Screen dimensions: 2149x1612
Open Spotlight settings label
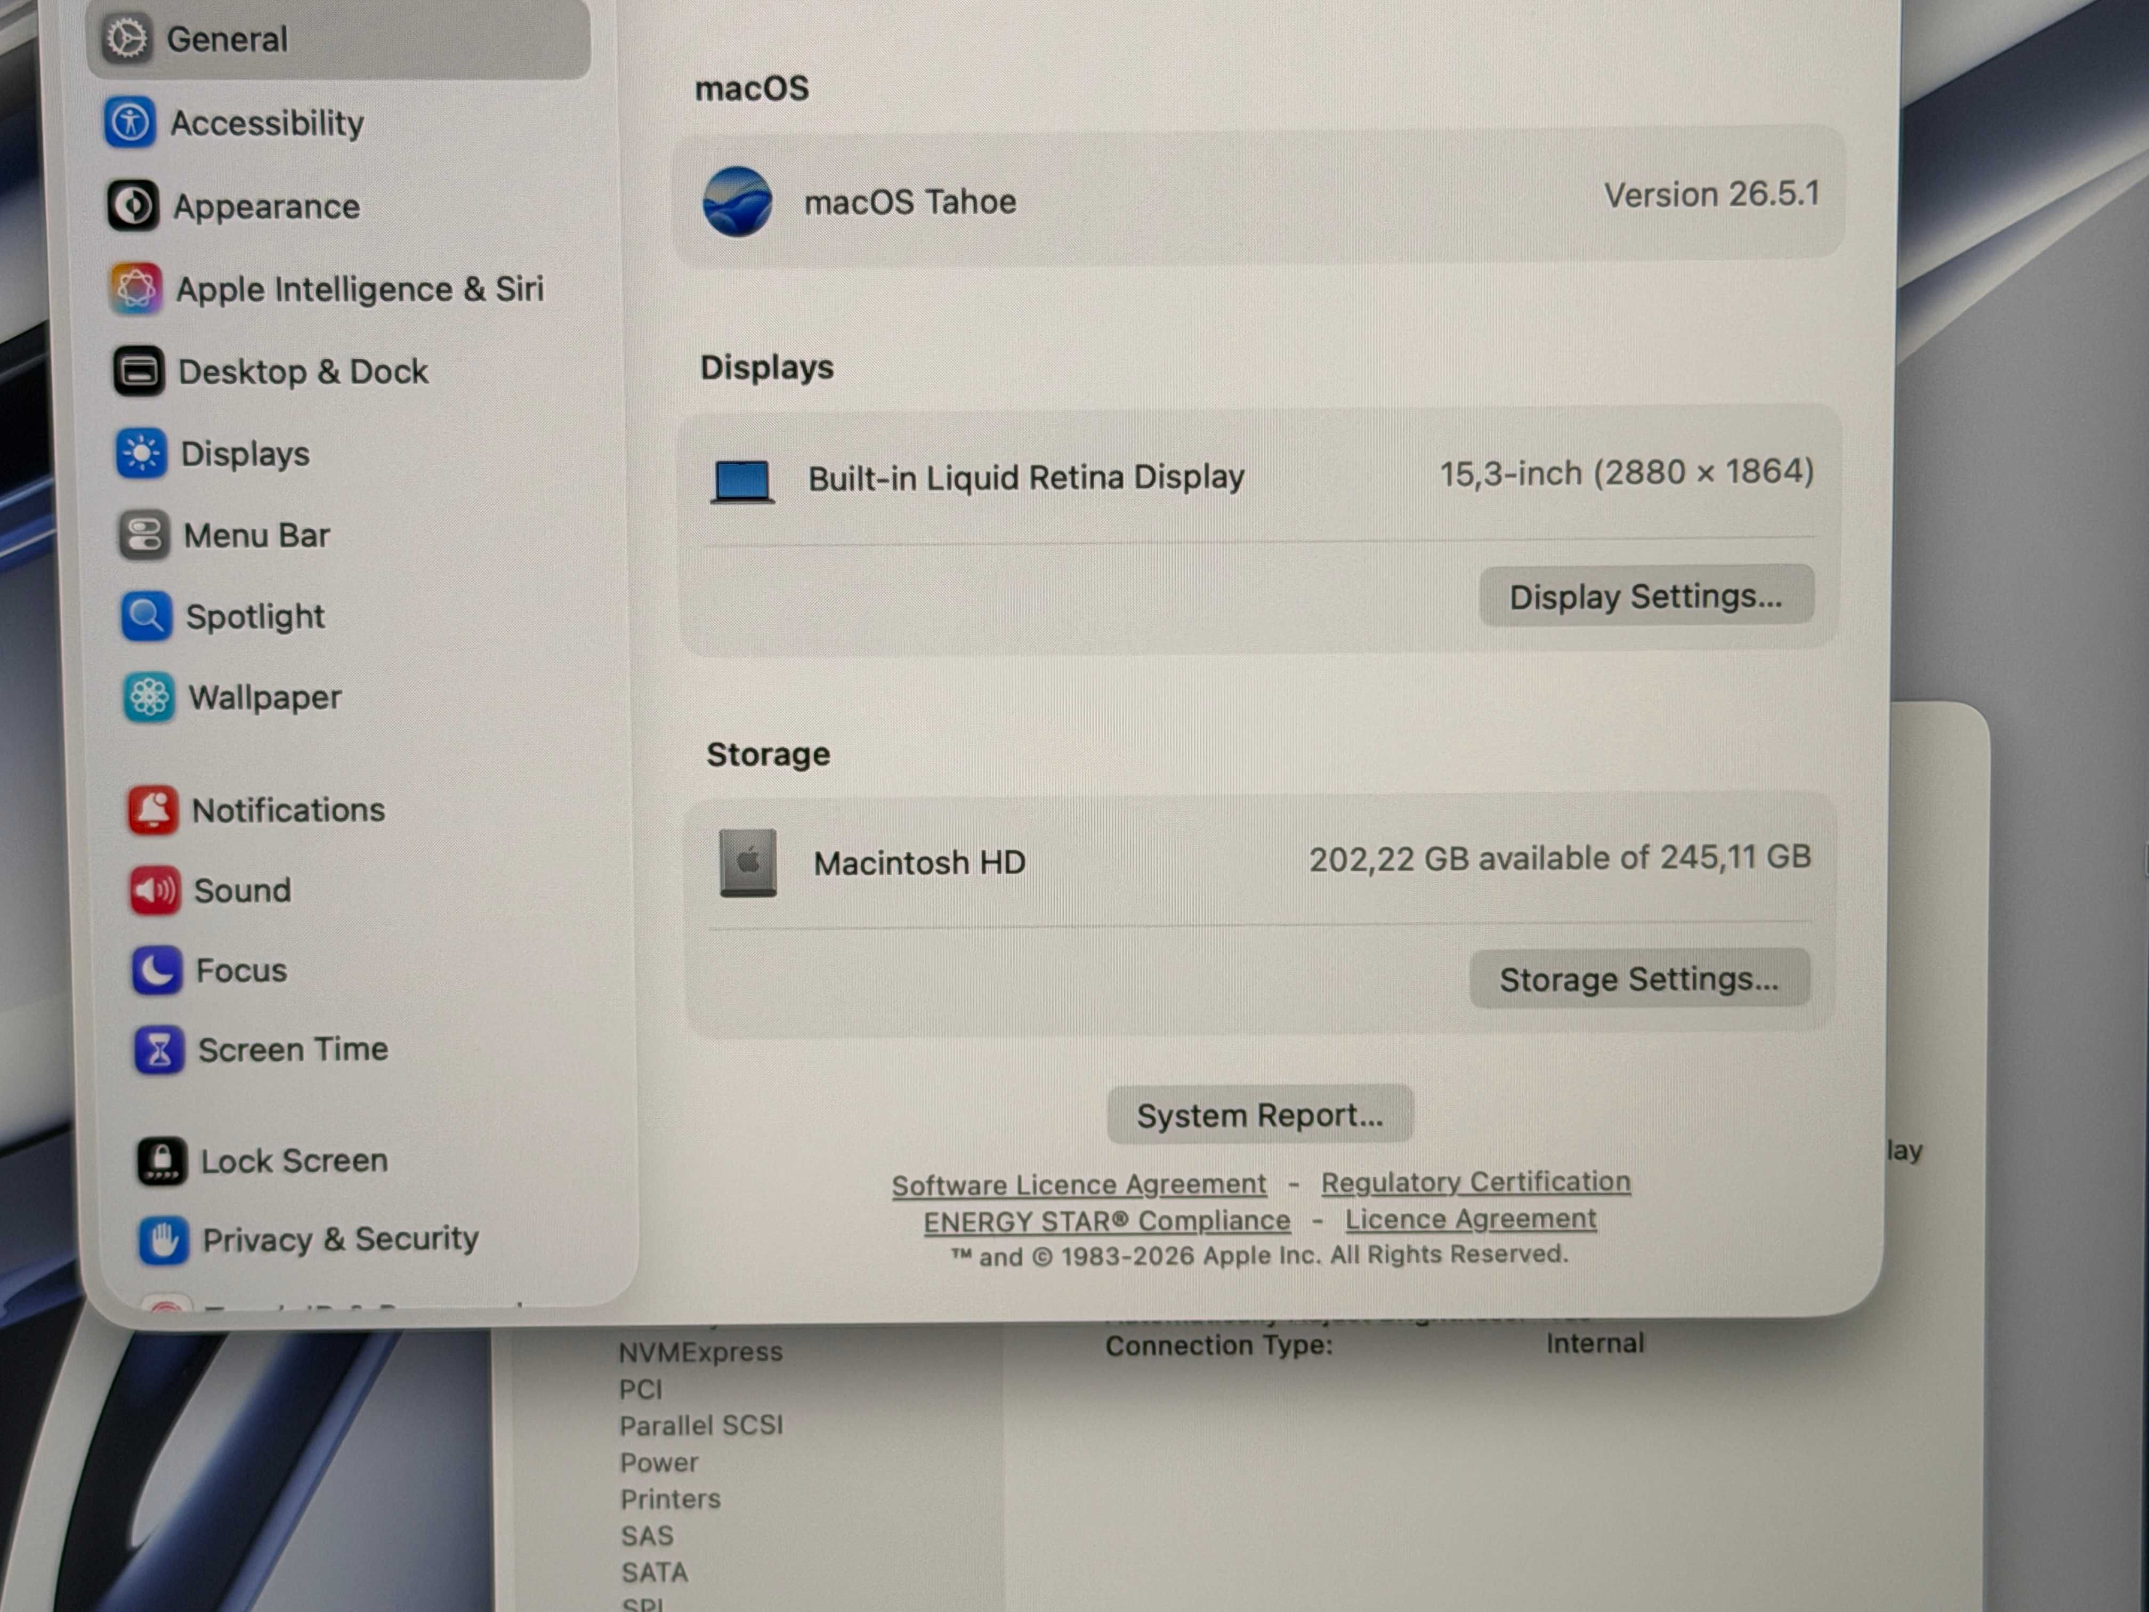point(255,616)
